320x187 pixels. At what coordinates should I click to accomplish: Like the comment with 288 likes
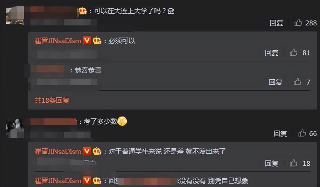(x=298, y=23)
